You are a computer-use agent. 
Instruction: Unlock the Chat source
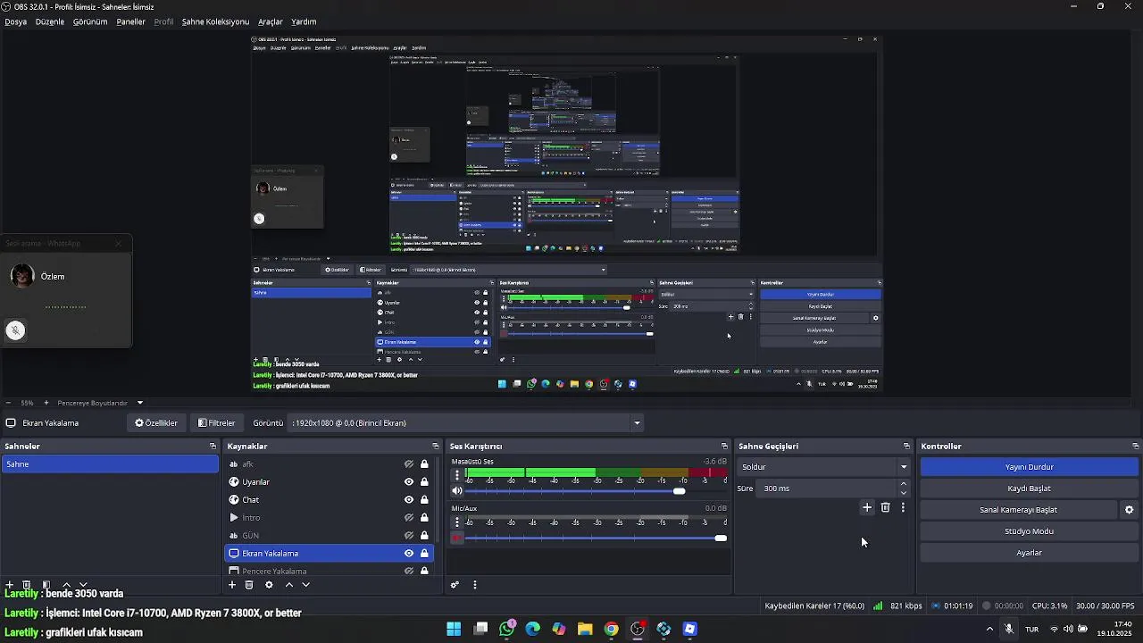click(424, 500)
